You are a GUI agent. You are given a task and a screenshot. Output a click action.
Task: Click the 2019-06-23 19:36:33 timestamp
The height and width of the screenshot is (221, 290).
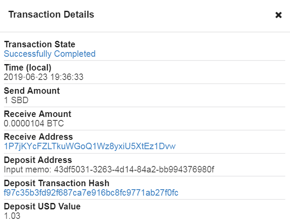click(x=44, y=77)
